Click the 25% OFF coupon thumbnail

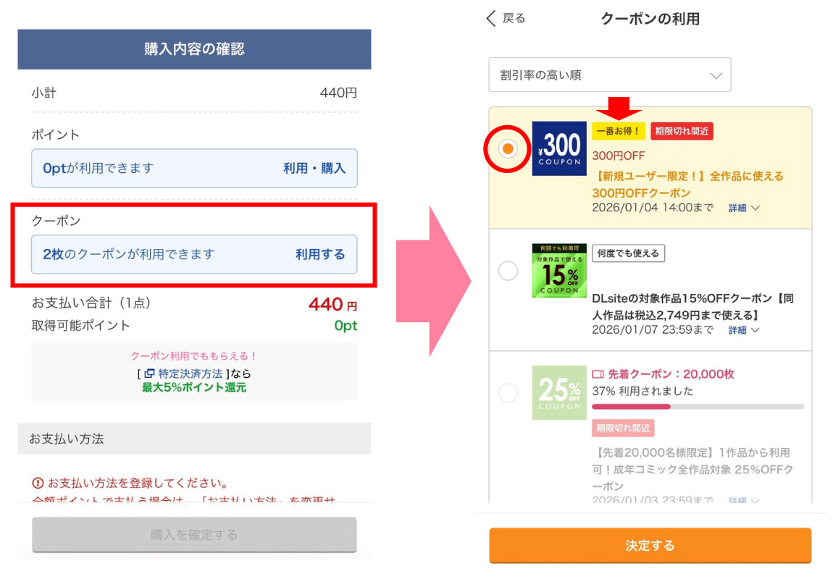click(558, 393)
